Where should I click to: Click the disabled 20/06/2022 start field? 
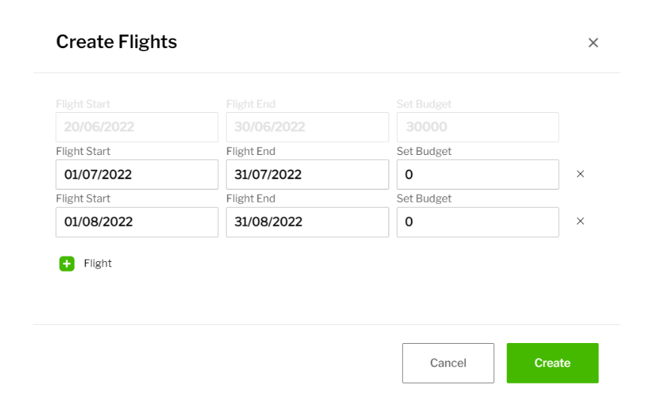click(x=137, y=127)
